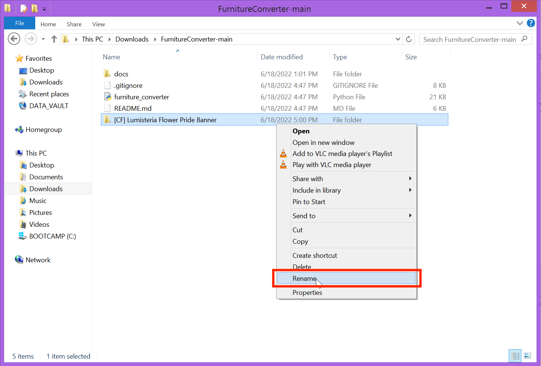Screen dimensions: 541x366
Task: Click the Properties checkmark icon in title bar
Action: tap(23, 7)
